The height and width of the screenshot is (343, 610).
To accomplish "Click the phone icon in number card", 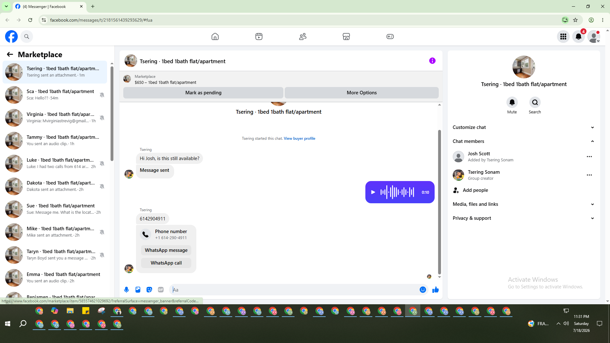I will pos(146,234).
